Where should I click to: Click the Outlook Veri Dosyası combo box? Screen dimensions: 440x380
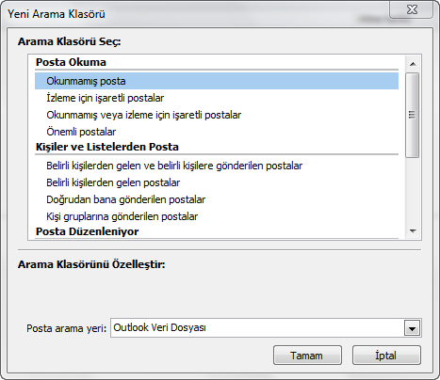[x=266, y=328]
